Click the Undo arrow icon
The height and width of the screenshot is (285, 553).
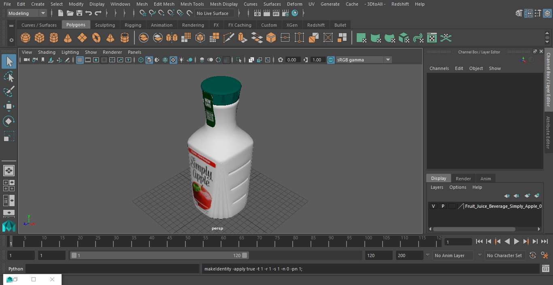pyautogui.click(x=89, y=13)
